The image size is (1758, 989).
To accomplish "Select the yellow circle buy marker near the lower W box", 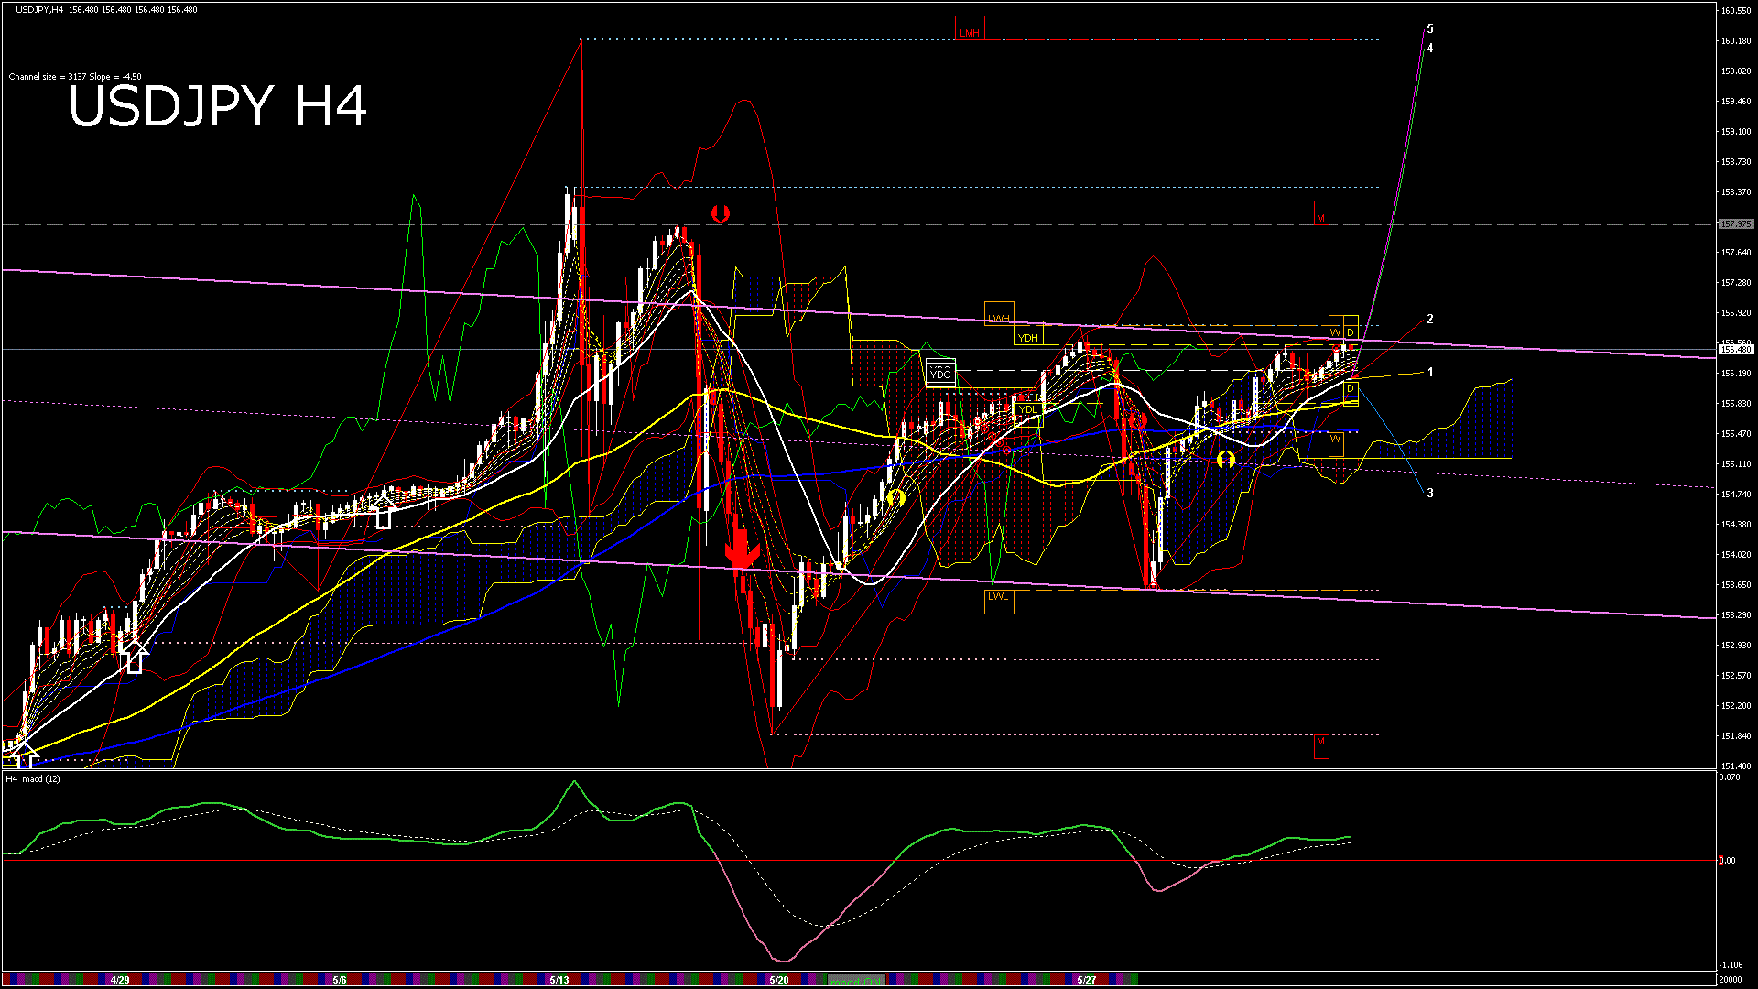I will [1225, 459].
